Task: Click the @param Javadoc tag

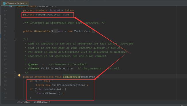Action: pos(33,64)
